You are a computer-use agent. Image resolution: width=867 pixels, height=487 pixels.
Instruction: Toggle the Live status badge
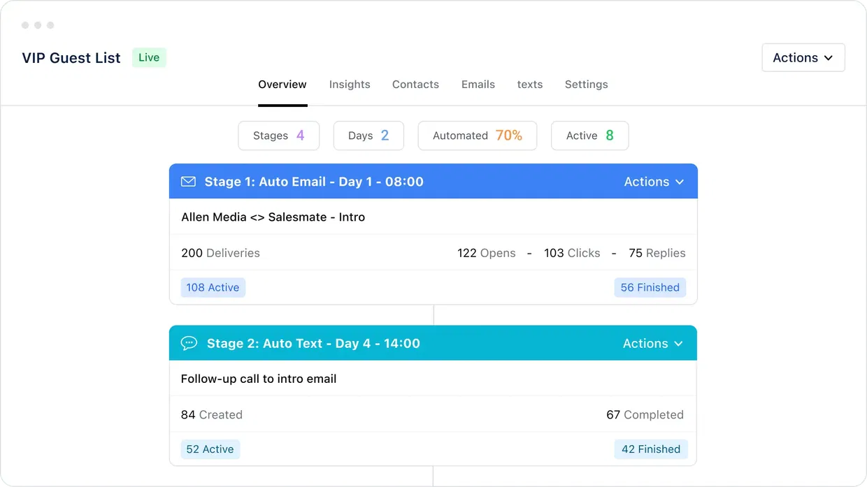pyautogui.click(x=148, y=57)
